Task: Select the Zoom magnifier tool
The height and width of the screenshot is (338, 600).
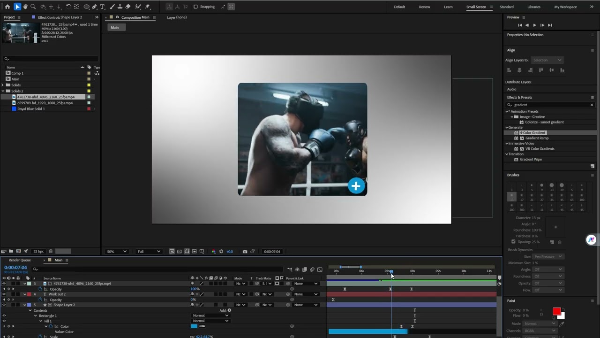Action: [33, 7]
